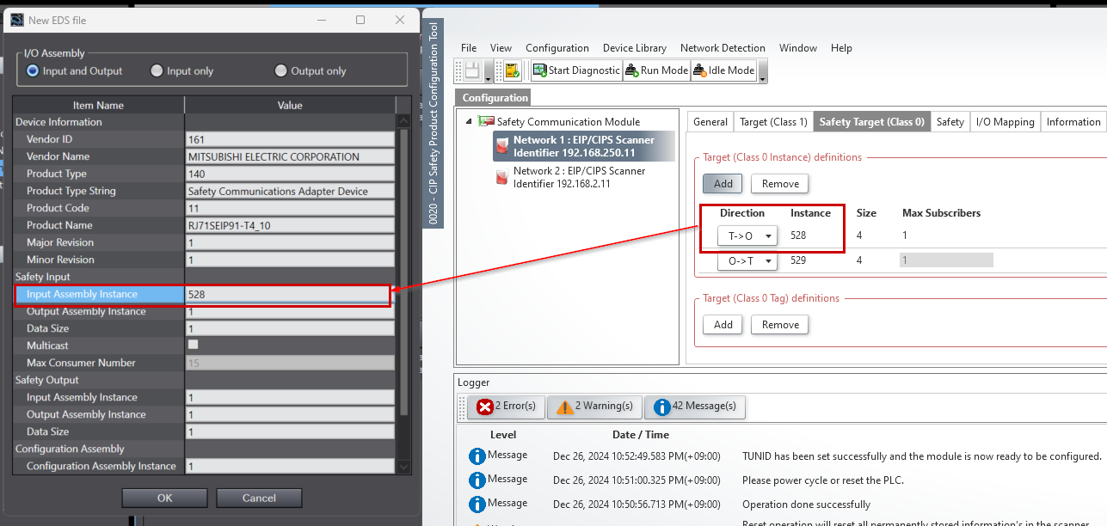The image size is (1107, 526).
Task: Click the Safety Communication Module tree icon
Action: coord(486,122)
